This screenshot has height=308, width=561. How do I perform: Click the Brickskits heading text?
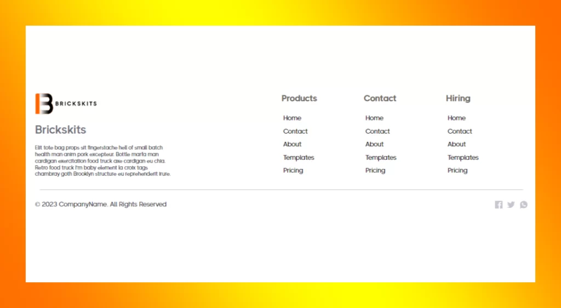[60, 130]
